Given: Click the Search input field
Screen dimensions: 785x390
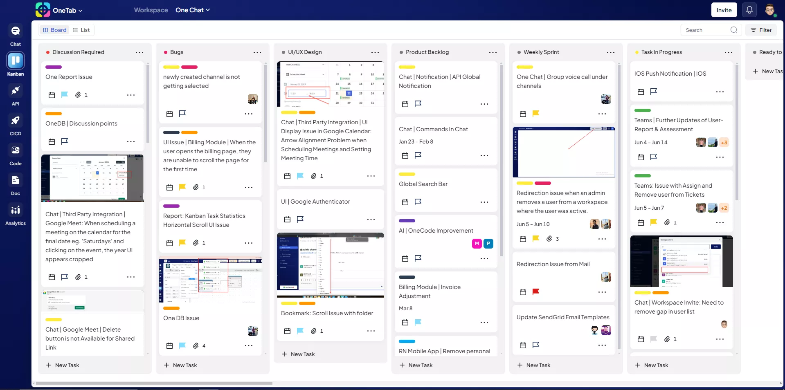Looking at the screenshot, I should [x=706, y=30].
